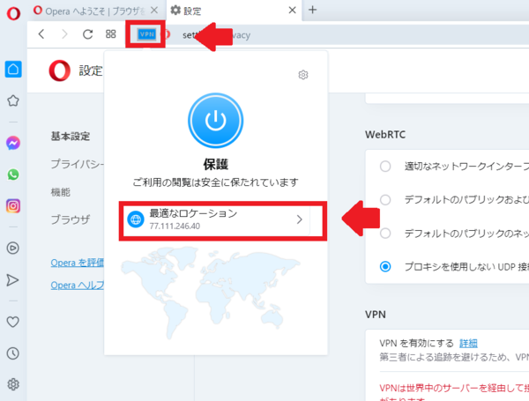
Task: Click the Opera logo beside 設定 title
Action: click(x=60, y=71)
